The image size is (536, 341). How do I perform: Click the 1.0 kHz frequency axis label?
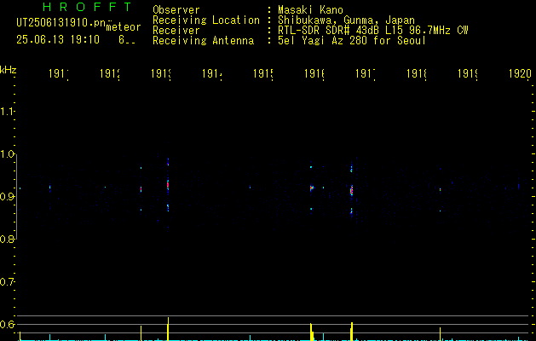[7, 154]
